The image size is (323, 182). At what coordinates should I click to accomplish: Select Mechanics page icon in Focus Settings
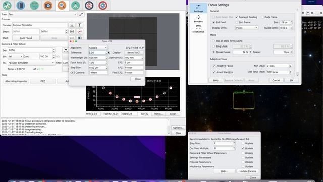[198, 29]
